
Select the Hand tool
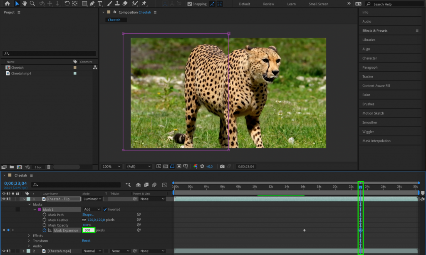(25, 4)
